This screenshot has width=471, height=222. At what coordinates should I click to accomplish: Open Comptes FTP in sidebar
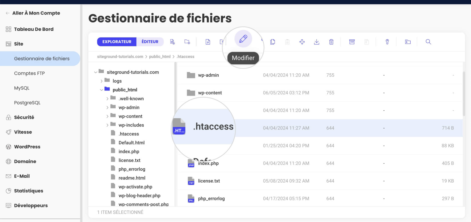[x=29, y=73]
